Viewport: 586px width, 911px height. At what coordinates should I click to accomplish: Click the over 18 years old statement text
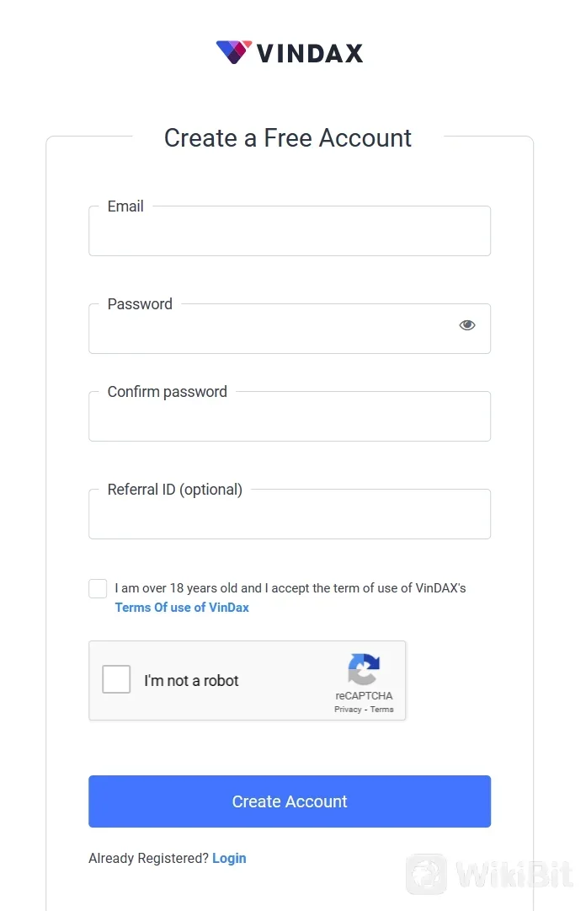[290, 588]
